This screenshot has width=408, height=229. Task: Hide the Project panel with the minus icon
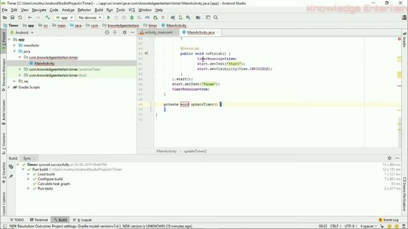[132, 32]
